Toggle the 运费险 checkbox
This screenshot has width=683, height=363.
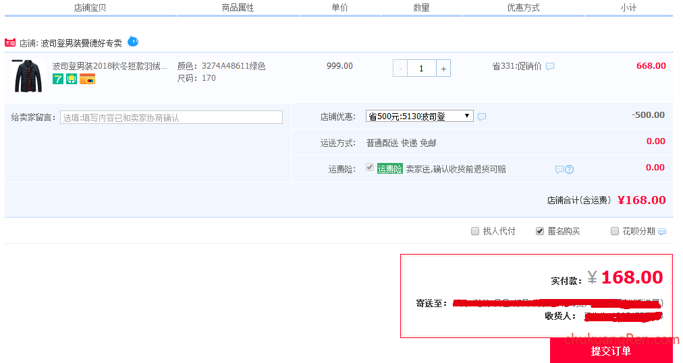(370, 168)
